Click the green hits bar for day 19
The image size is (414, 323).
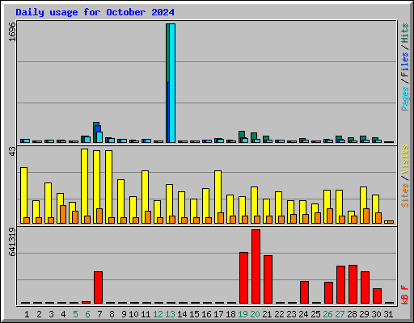[242, 134]
